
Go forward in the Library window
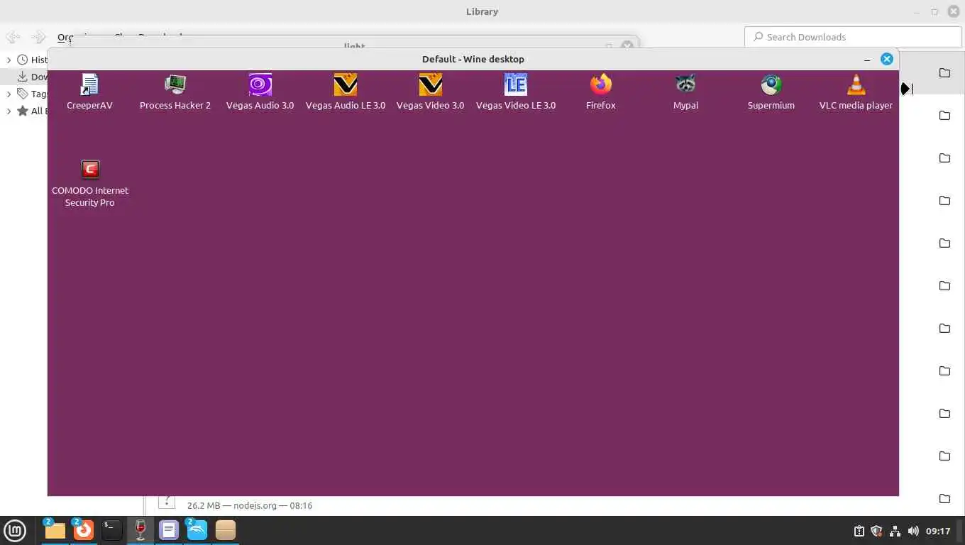tap(38, 37)
